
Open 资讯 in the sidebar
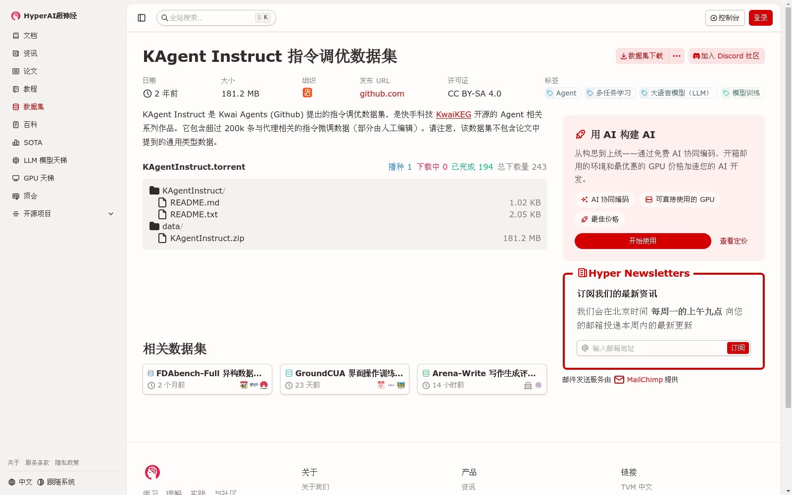point(30,53)
